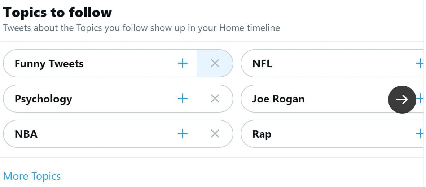The image size is (426, 187).
Task: Dismiss the Funny Tweets topic
Action: click(x=215, y=64)
